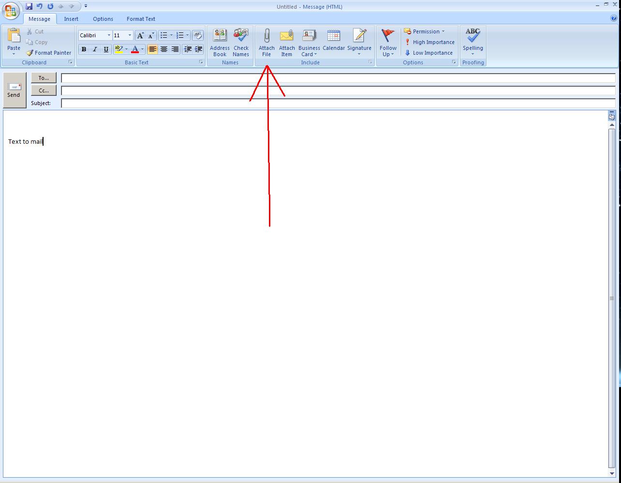Toggle italic formatting
This screenshot has height=483, width=621.
pyautogui.click(x=95, y=49)
